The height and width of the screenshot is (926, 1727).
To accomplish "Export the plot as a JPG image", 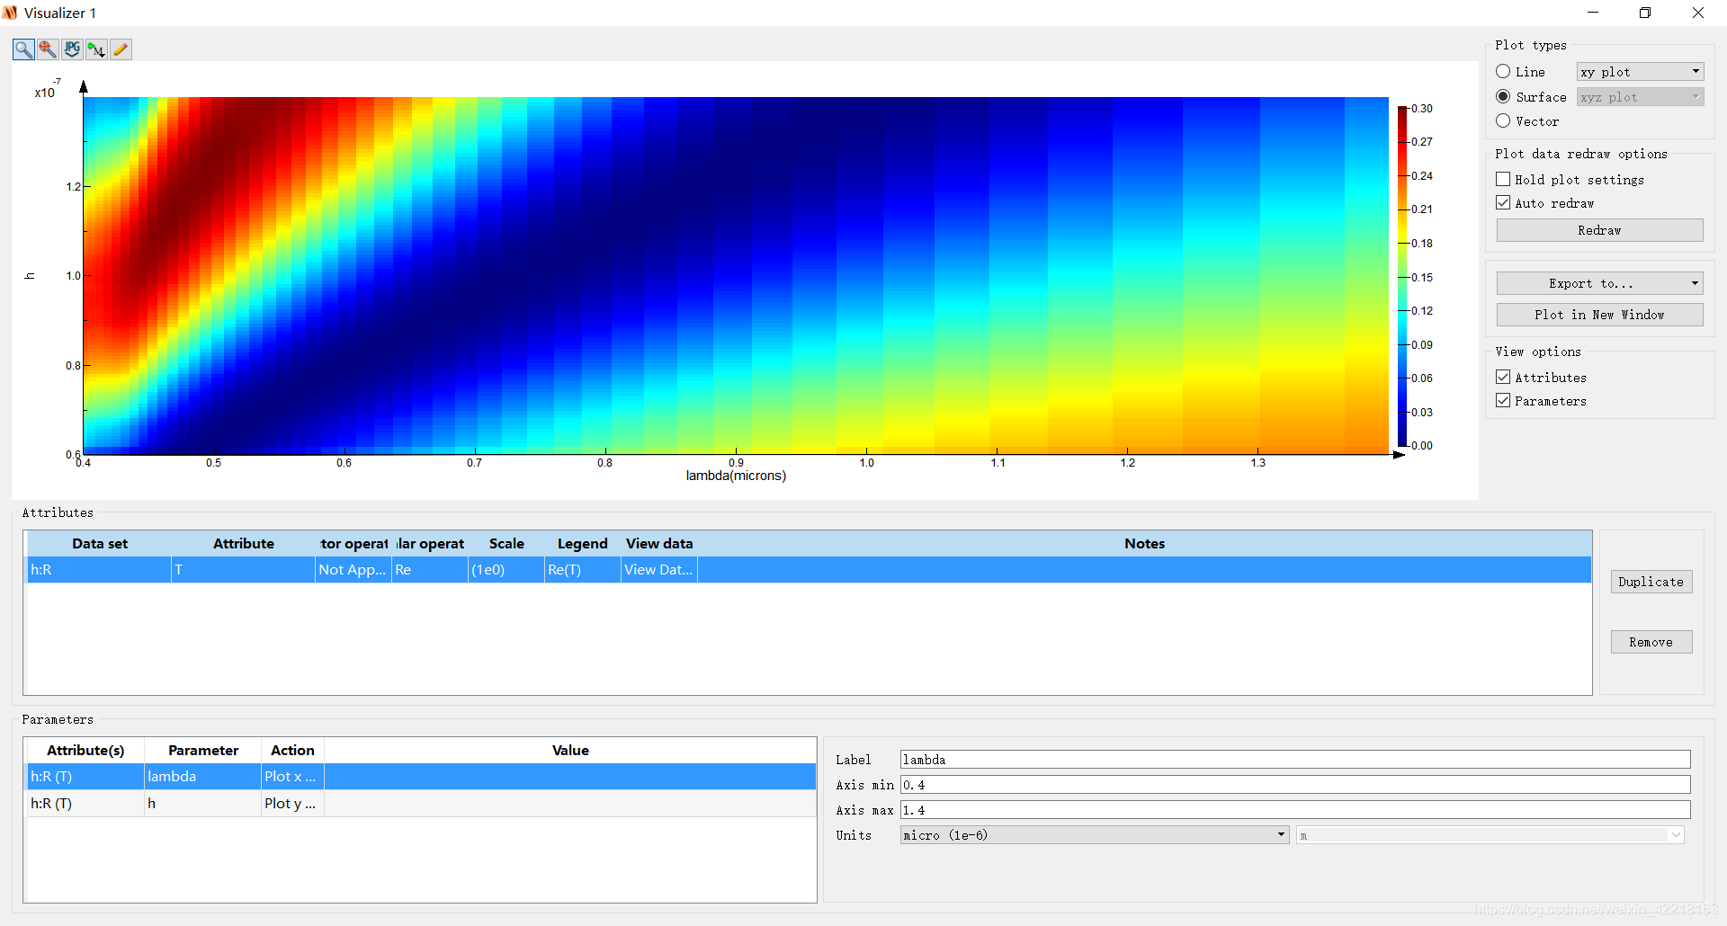I will (x=72, y=49).
